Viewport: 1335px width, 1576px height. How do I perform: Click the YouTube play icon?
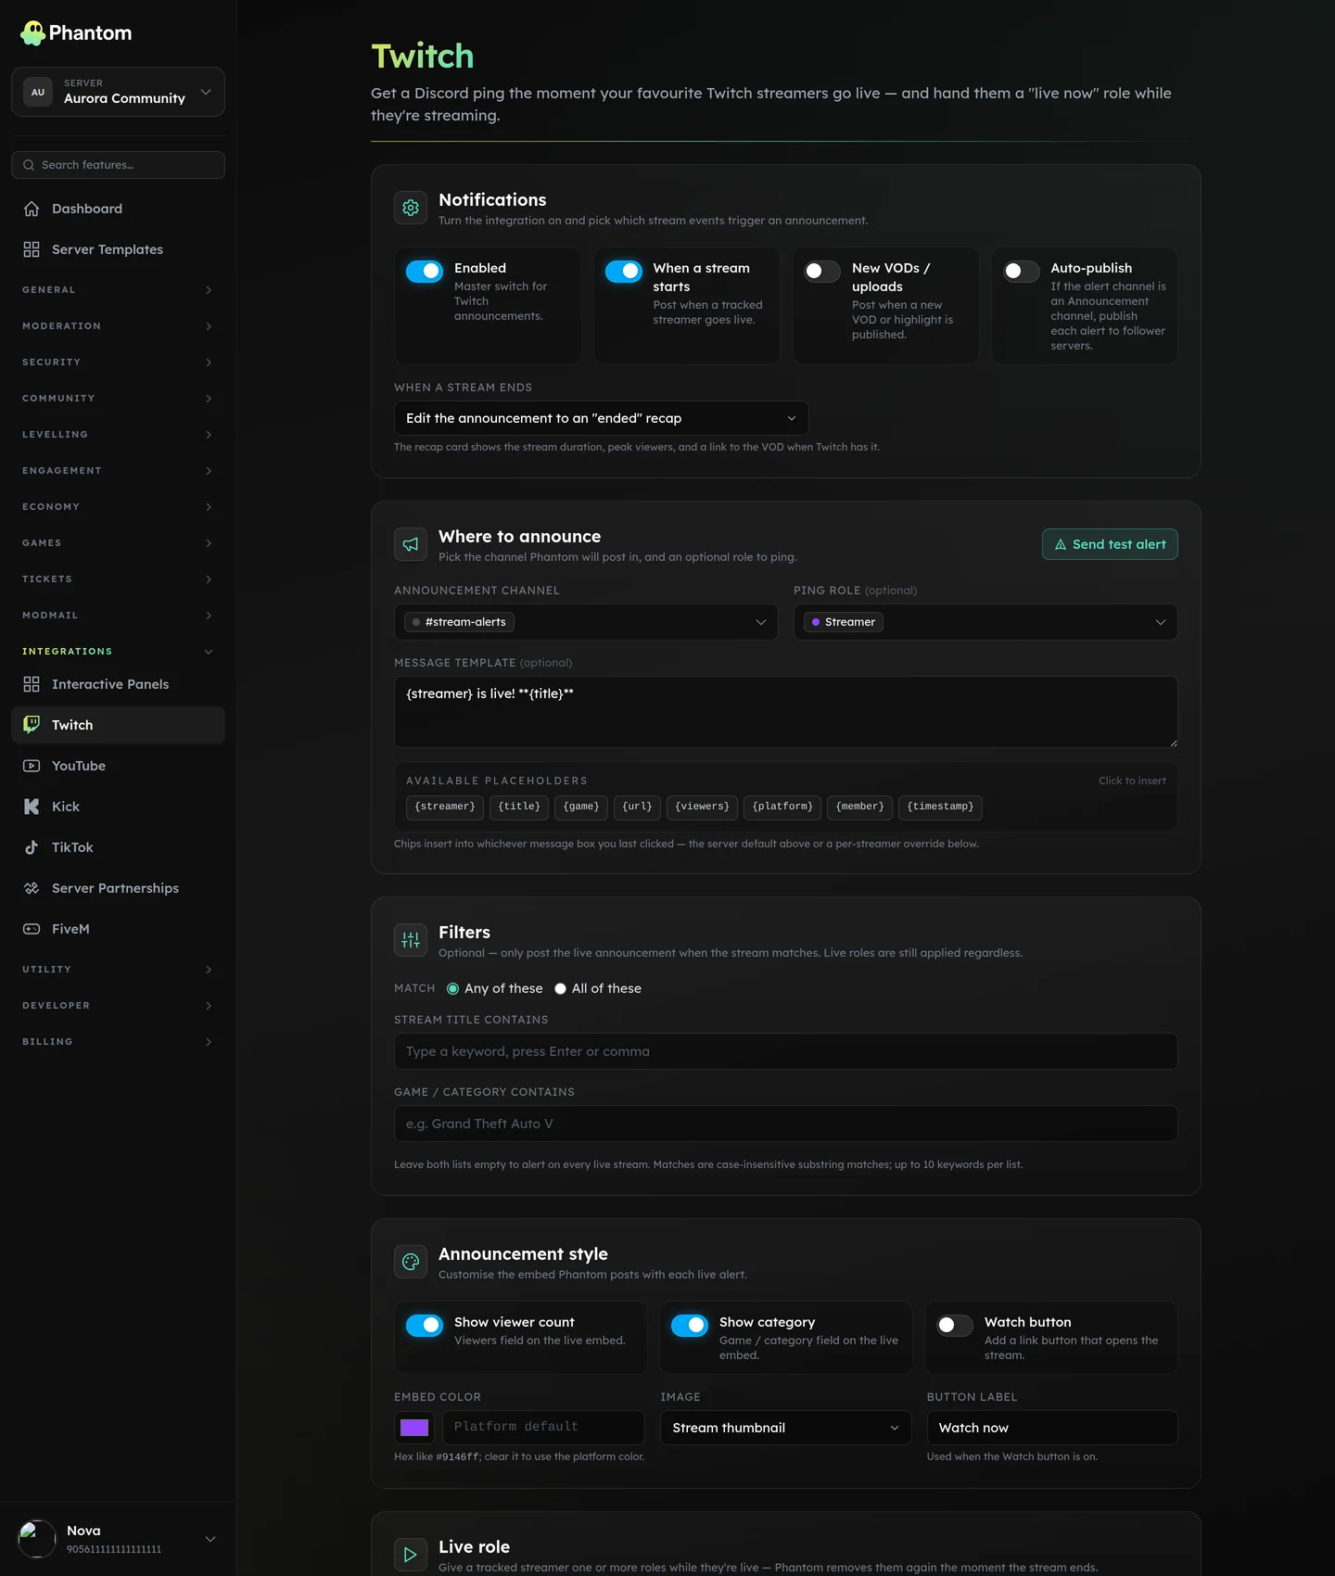coord(32,766)
